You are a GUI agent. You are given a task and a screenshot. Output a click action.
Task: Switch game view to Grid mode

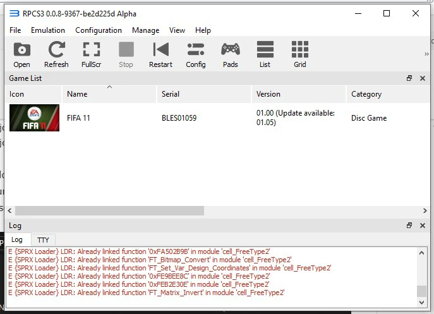click(x=300, y=54)
